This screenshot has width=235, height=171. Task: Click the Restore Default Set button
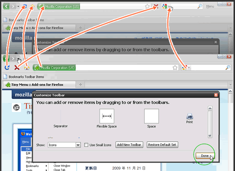click(163, 145)
